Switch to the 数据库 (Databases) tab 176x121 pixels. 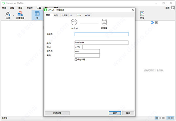65,15
